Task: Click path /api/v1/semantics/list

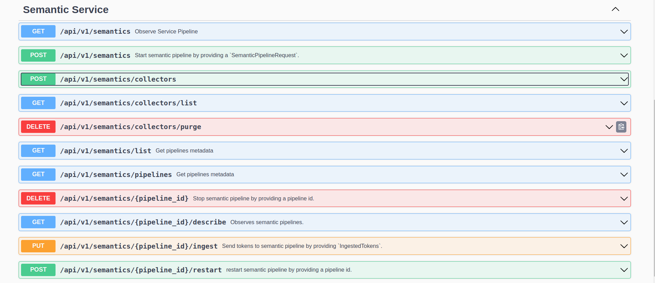Action: [106, 151]
